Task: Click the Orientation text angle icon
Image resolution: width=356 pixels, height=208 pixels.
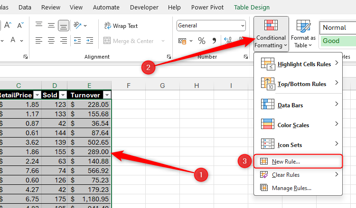Action: [79, 26]
